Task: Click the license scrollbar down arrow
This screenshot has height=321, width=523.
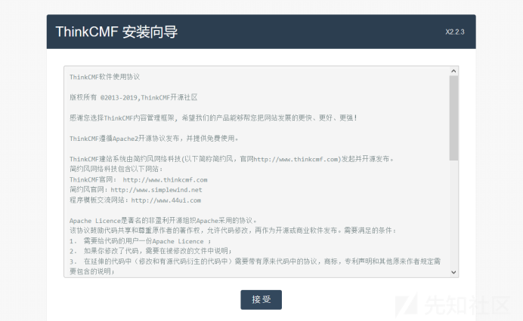Action: pos(453,272)
